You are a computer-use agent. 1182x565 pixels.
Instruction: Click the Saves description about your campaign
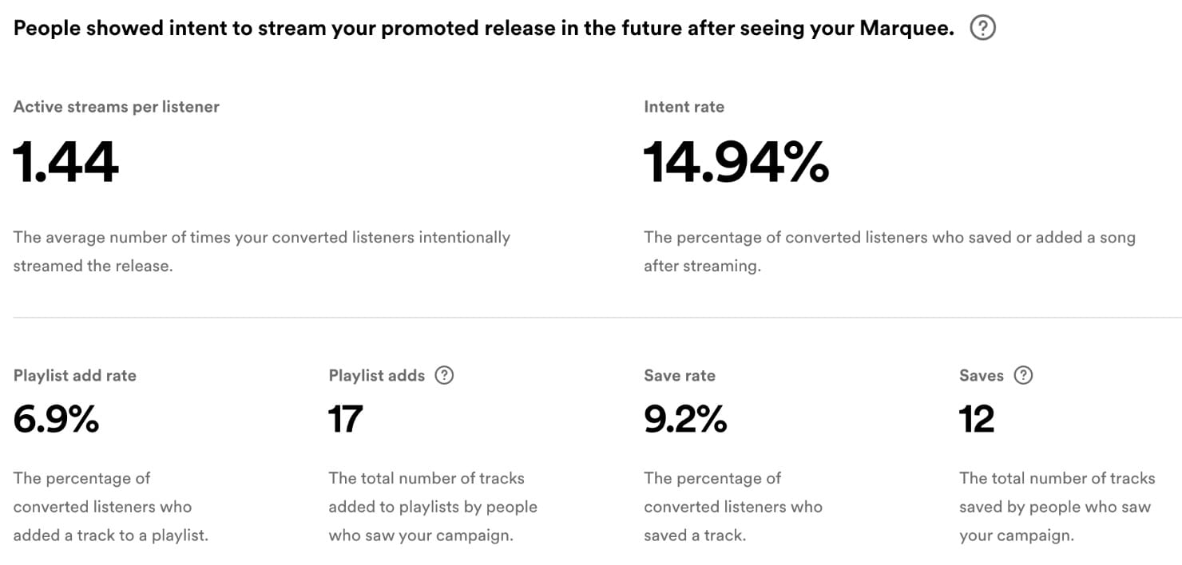click(x=1056, y=507)
